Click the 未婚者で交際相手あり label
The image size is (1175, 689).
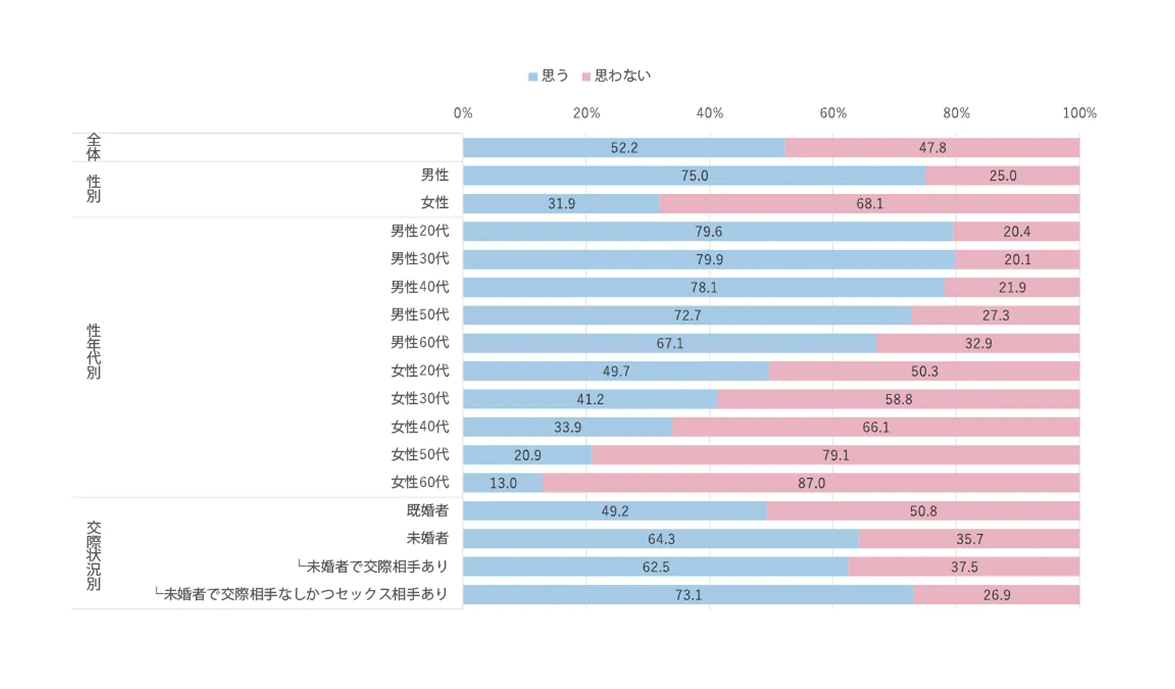[x=373, y=566]
